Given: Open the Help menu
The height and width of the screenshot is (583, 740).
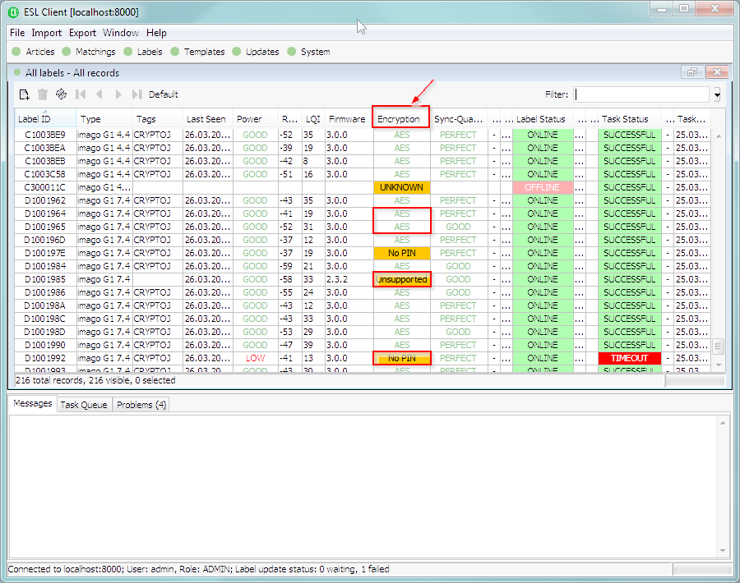Looking at the screenshot, I should (156, 33).
